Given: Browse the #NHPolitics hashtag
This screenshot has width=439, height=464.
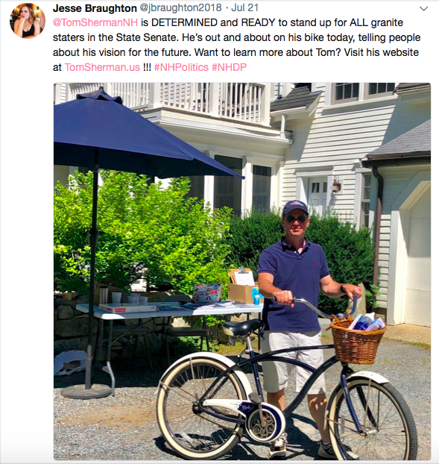Looking at the screenshot, I should [181, 67].
